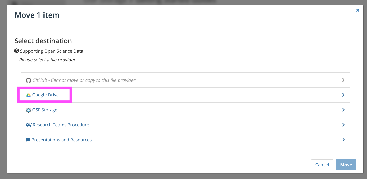
Task: Click the blue Move button
Action: (x=346, y=165)
